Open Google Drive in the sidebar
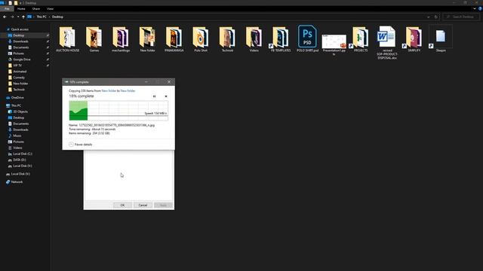Viewport: 483px width, 271px height. (22, 59)
